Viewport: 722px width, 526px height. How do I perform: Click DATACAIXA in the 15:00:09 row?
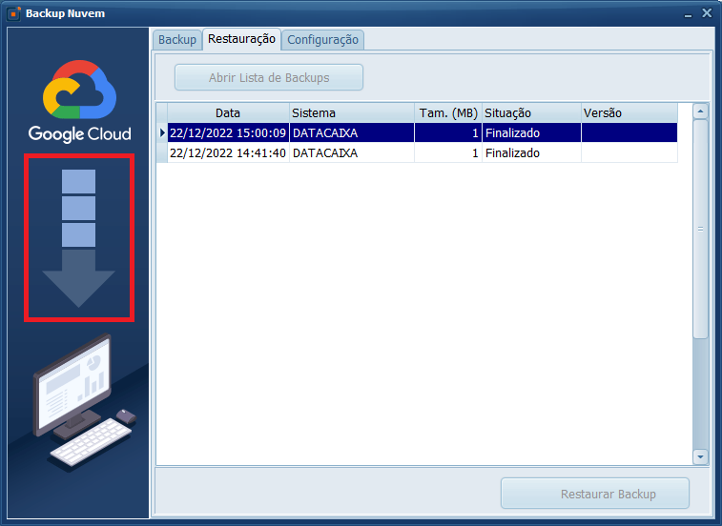325,133
